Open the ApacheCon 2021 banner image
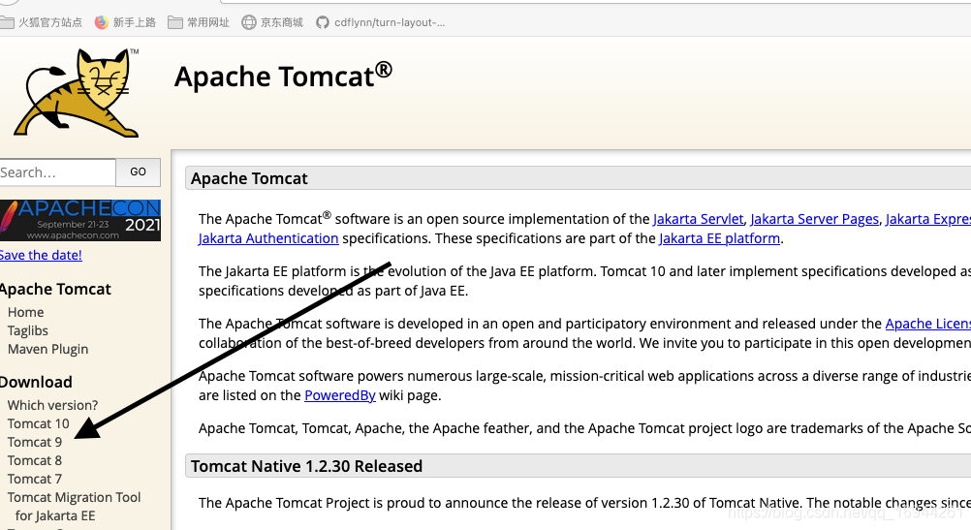The image size is (971, 530). point(79,220)
